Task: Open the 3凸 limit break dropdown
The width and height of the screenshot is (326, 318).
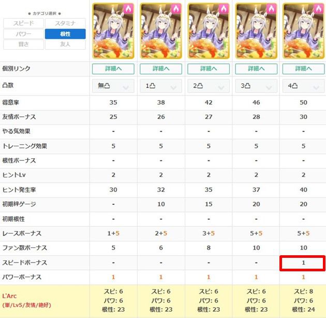Action: [256, 86]
